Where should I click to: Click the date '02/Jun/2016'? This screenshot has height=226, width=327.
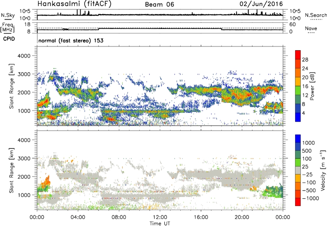coord(261,4)
